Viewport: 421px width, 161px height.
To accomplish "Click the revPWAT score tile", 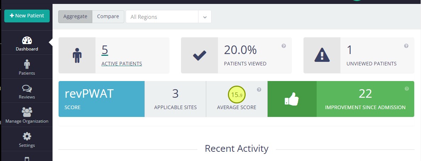I will click(102, 99).
